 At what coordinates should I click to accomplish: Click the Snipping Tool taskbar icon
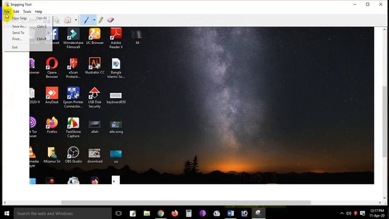click(258, 214)
